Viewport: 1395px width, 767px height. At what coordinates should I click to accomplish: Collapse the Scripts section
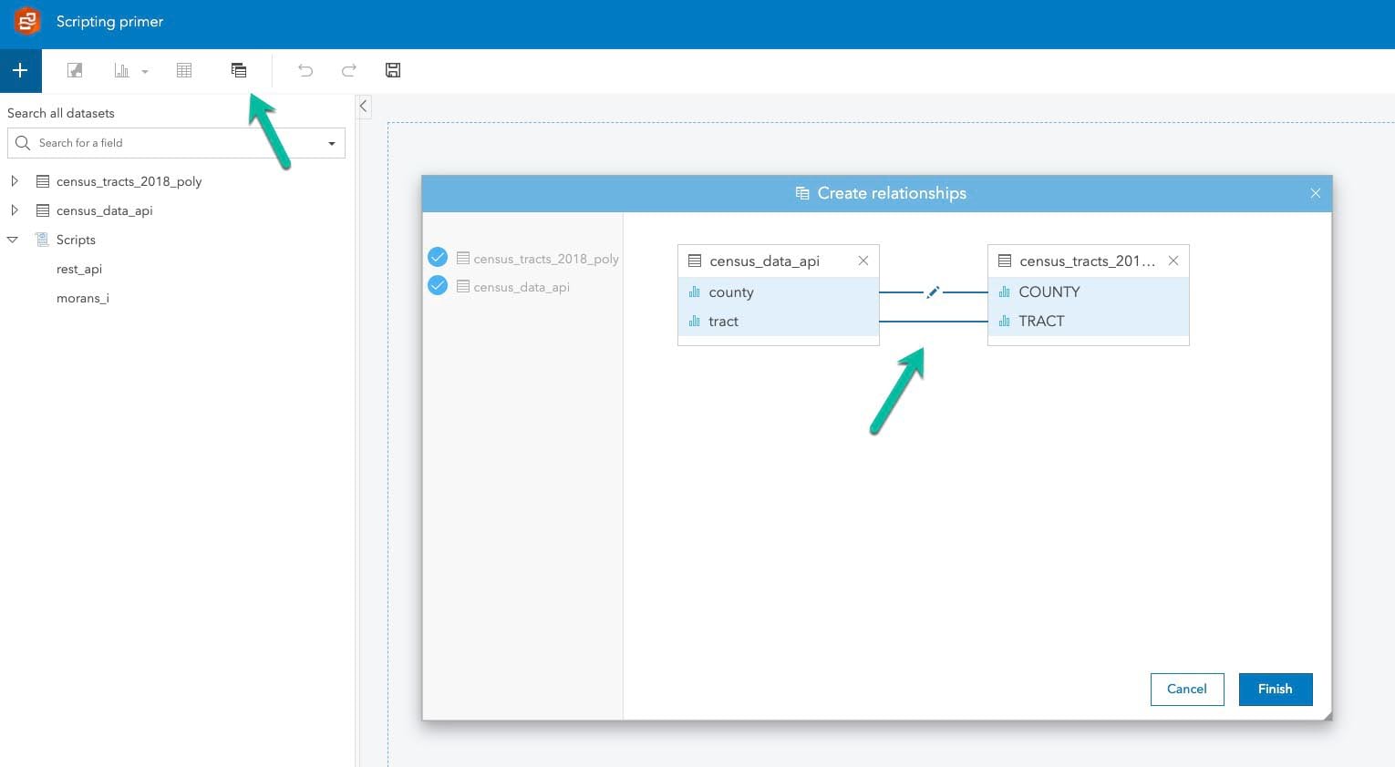pos(12,240)
